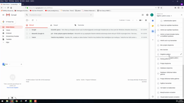
Task: Refresh the inbox message list
Action: [x=32, y=20]
